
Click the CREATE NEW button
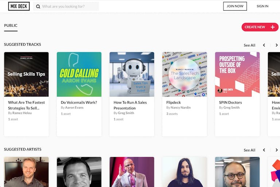(260, 27)
